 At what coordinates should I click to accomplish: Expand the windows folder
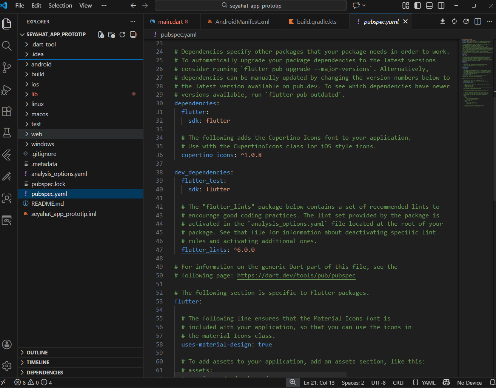point(80,144)
